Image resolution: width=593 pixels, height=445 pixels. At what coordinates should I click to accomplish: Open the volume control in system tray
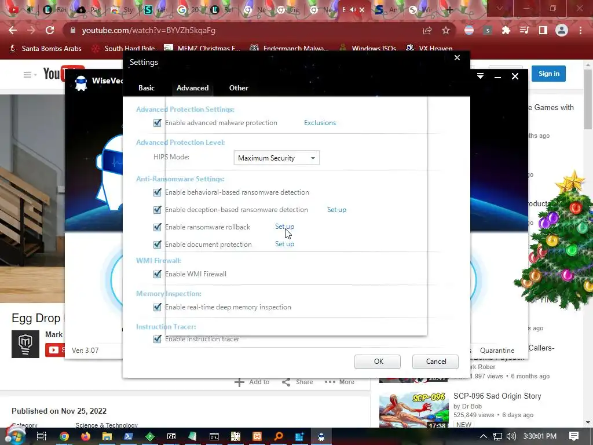tap(511, 436)
